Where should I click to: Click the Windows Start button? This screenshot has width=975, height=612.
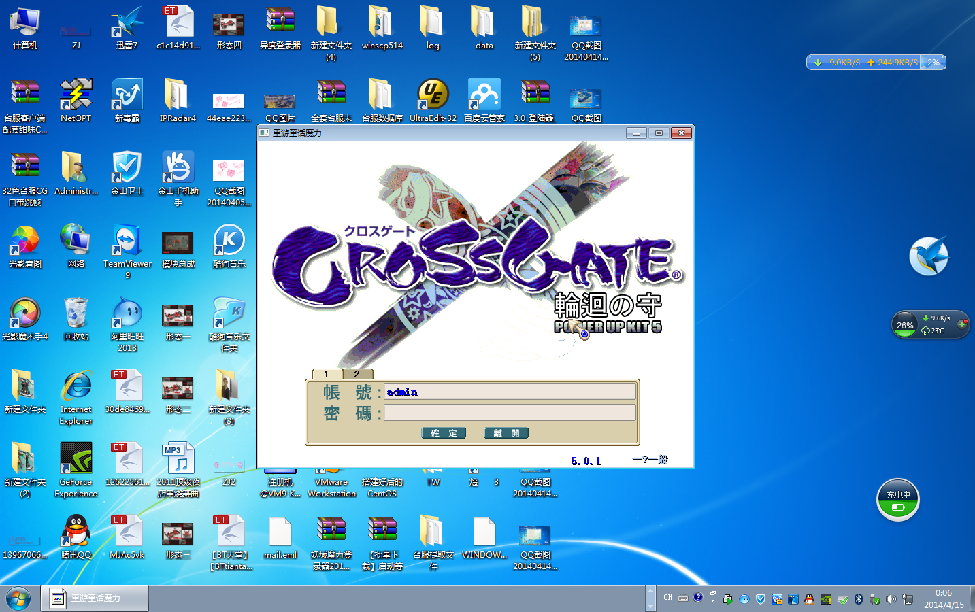[x=18, y=598]
